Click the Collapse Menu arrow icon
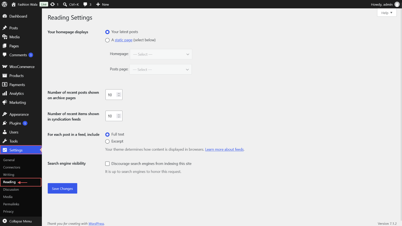402x226 pixels. pyautogui.click(x=5, y=221)
